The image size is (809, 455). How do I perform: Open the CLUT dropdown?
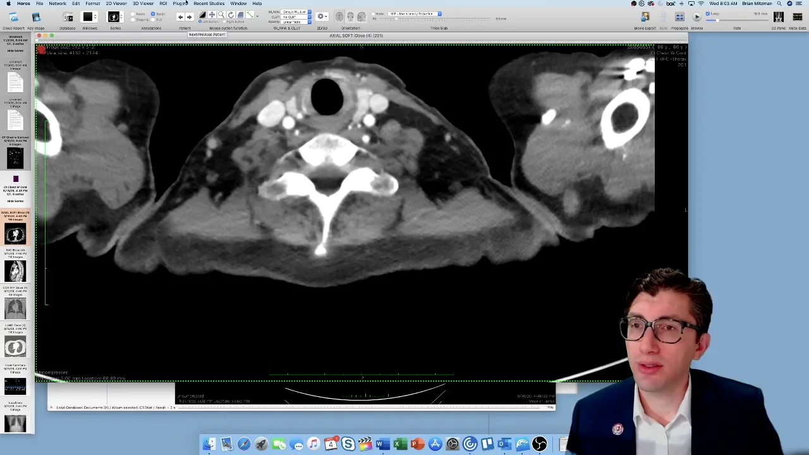(x=297, y=16)
